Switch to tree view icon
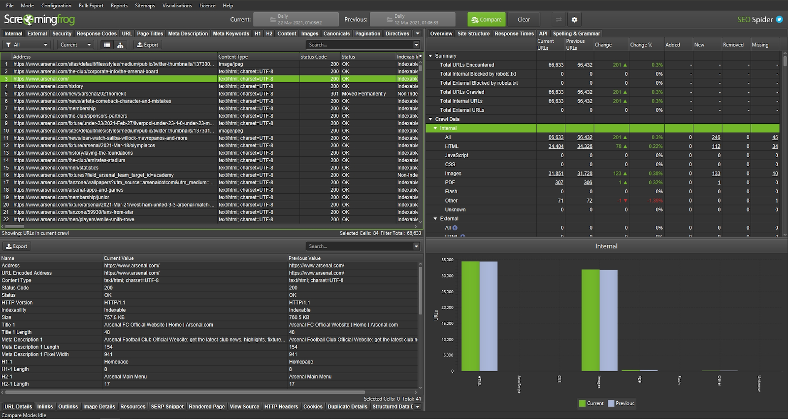 (120, 45)
